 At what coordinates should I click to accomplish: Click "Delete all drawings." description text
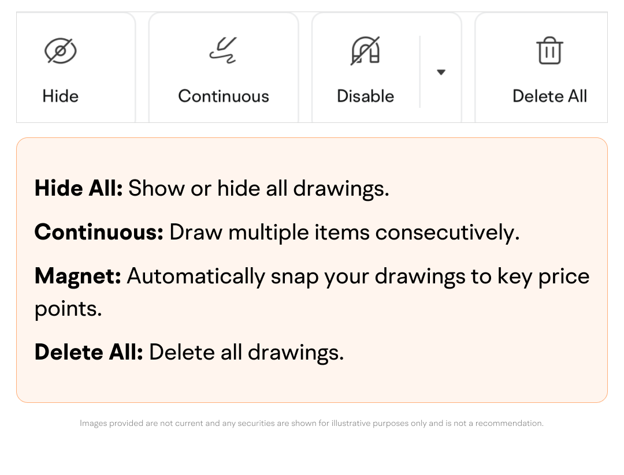pos(246,352)
